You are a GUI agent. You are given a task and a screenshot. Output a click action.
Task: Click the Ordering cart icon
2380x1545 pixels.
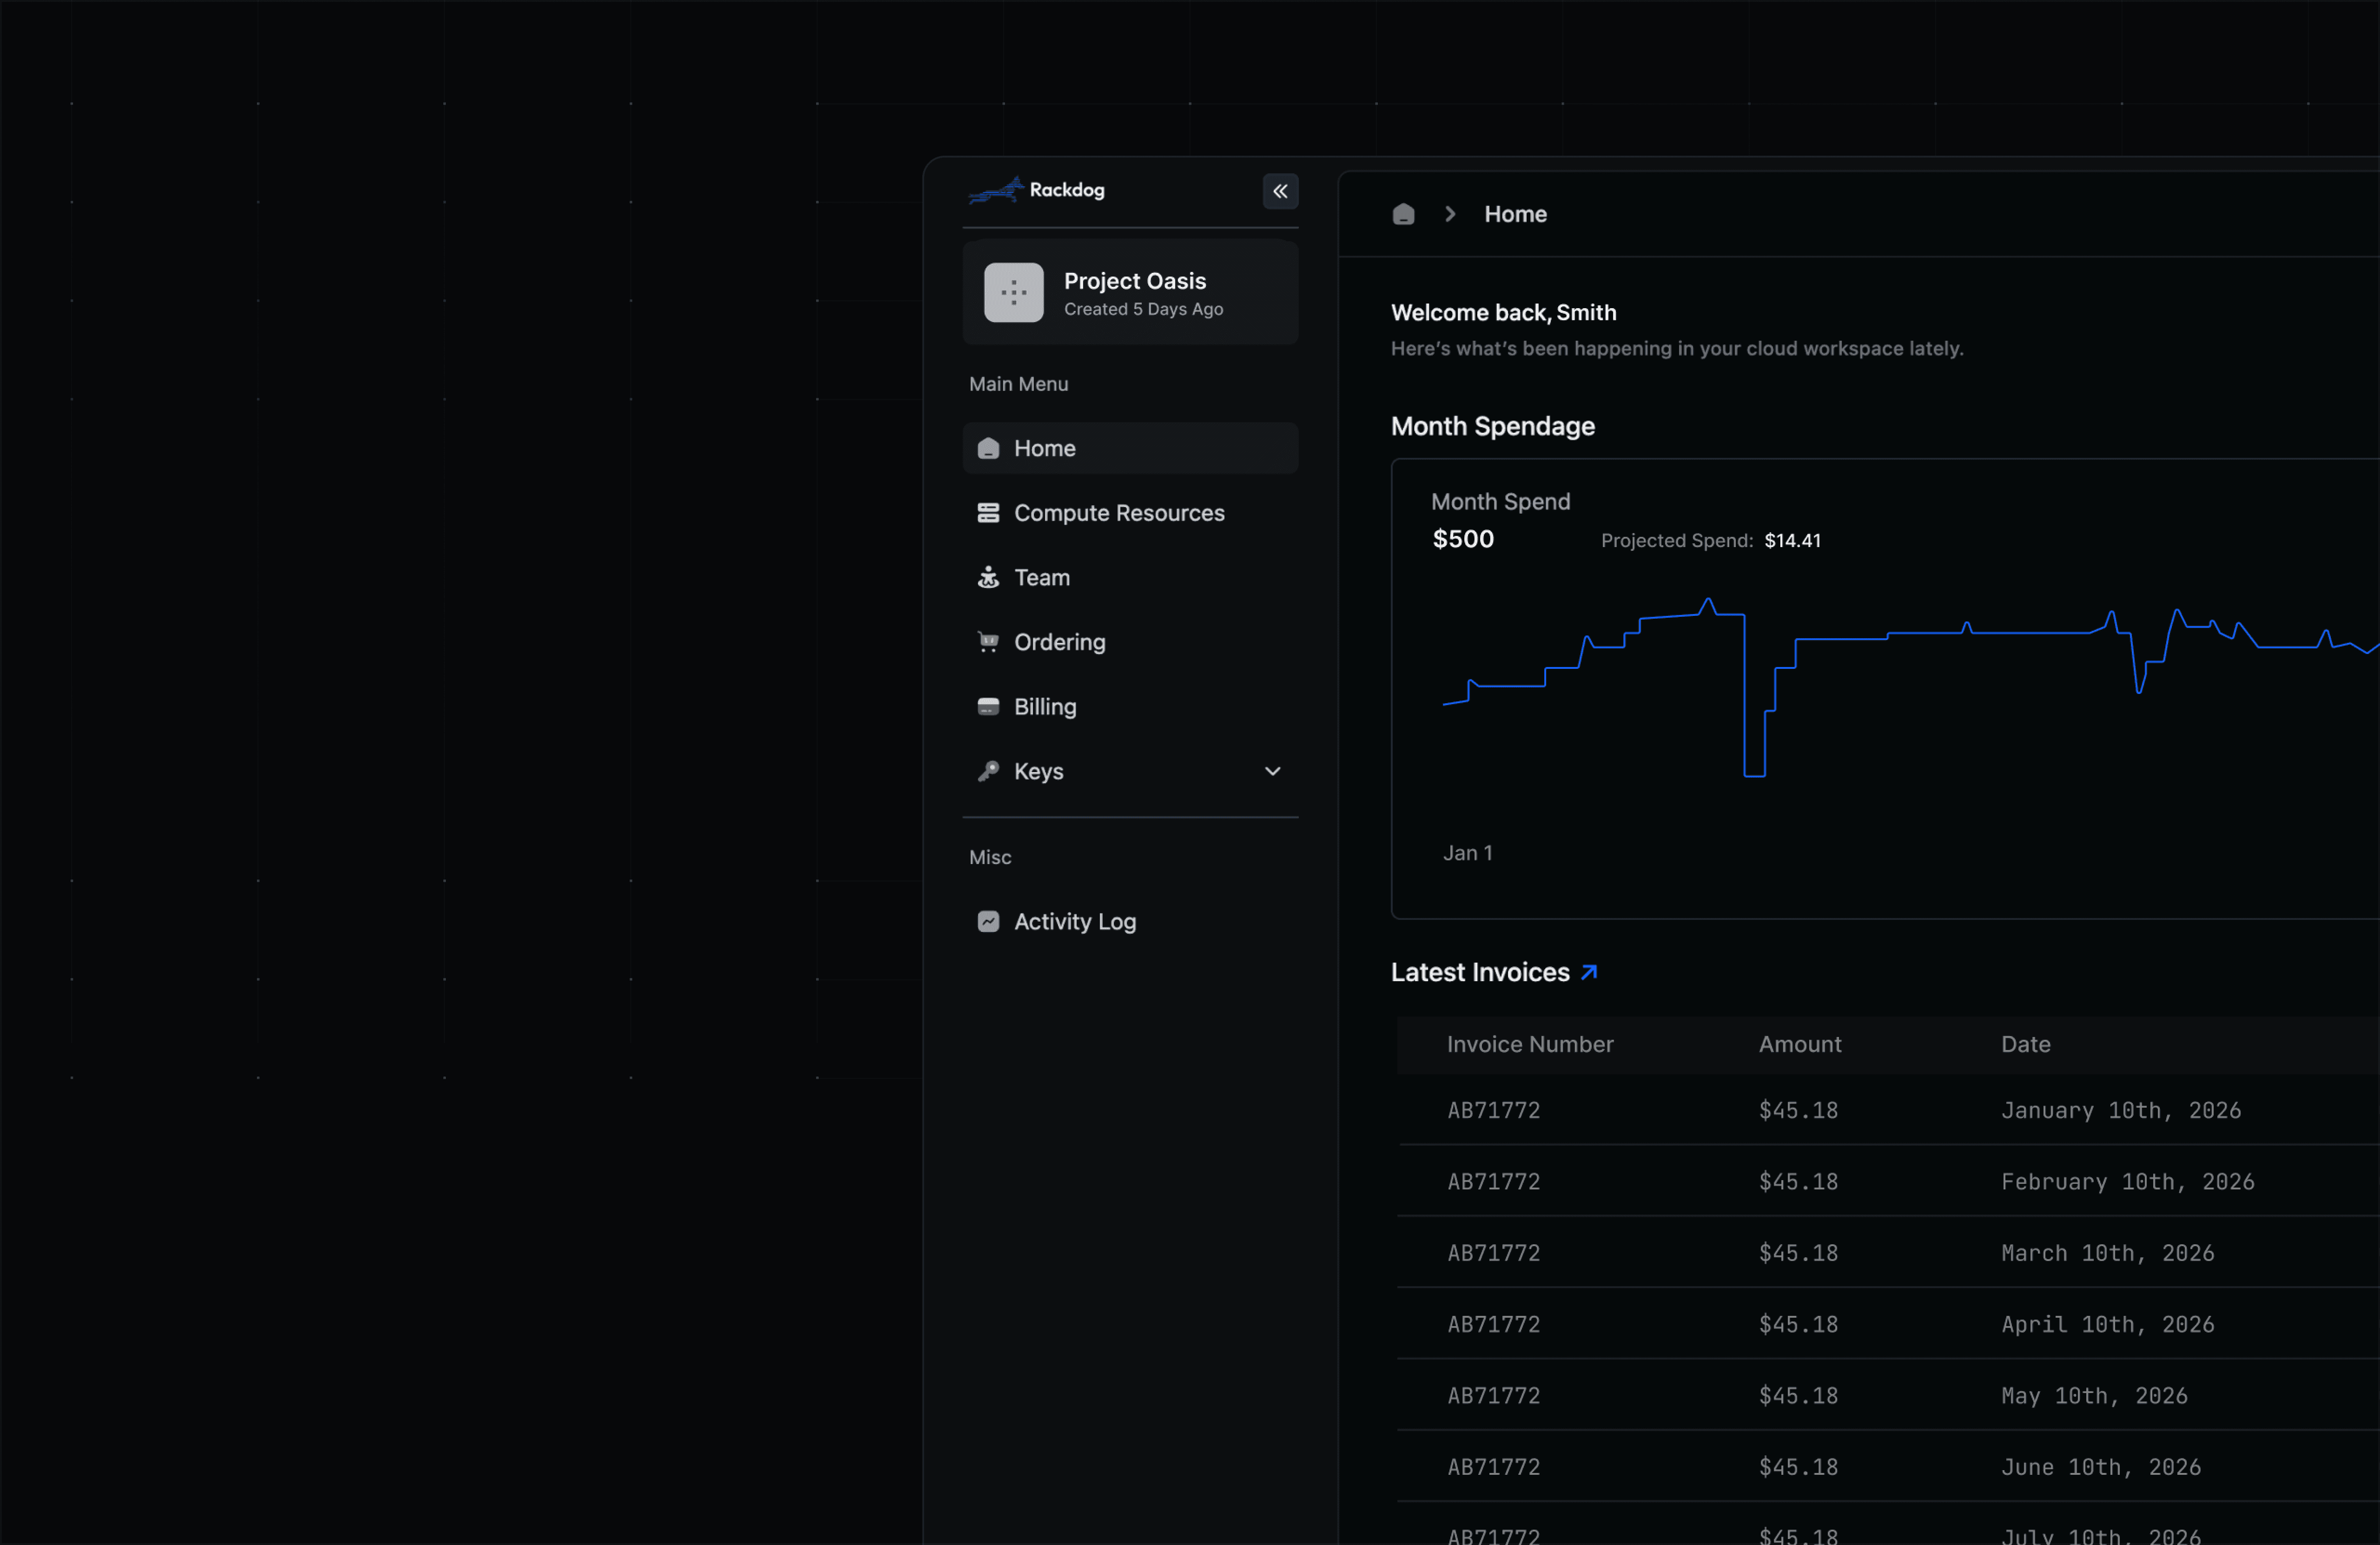click(988, 642)
